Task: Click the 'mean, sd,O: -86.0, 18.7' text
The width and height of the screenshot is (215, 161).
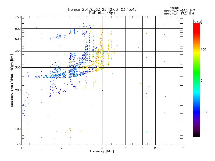Action: coord(179,10)
